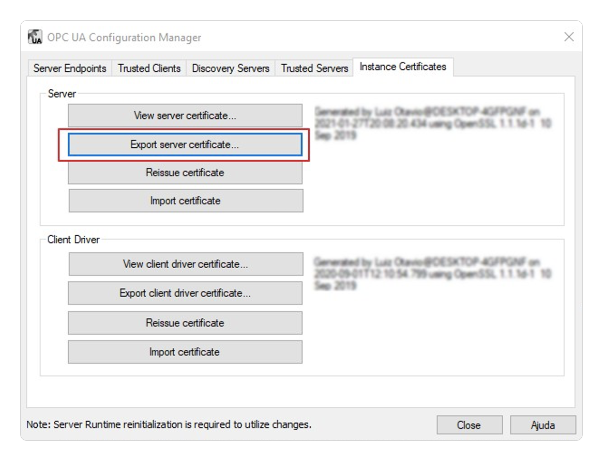Click the blurred client driver certificate description
This screenshot has width=603, height=461.
point(433,273)
